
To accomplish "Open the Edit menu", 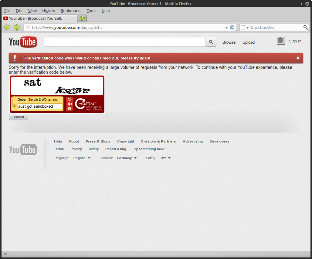I will point(19,11).
